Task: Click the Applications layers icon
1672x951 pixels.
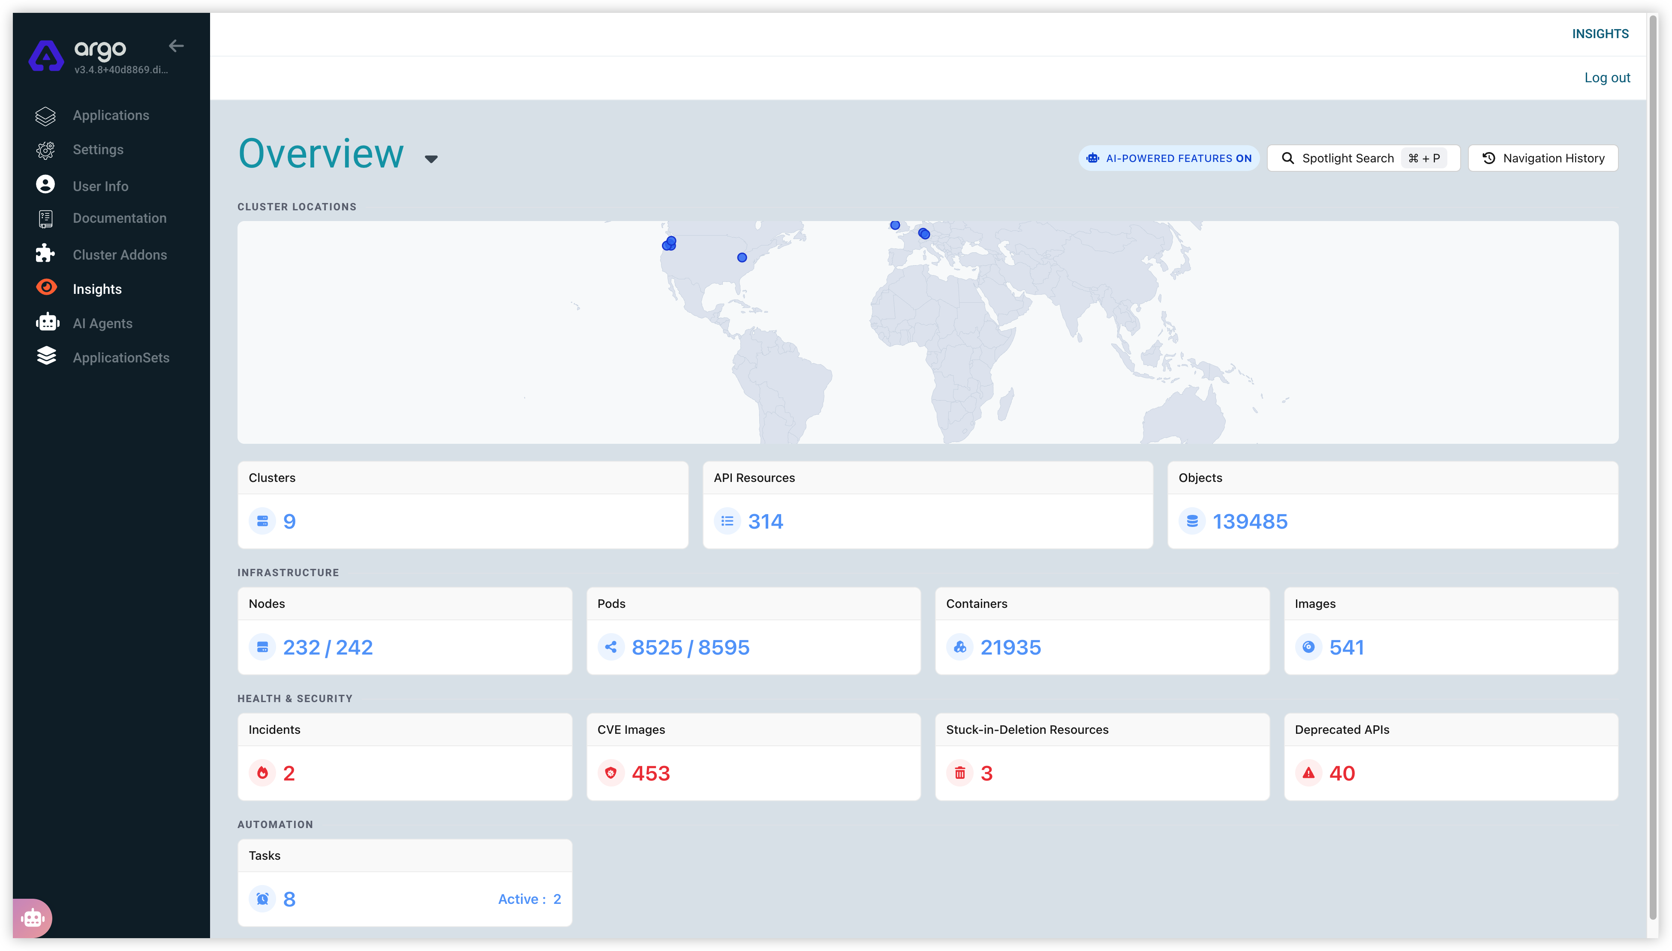Action: (45, 116)
